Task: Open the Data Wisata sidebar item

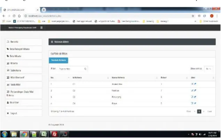Action: (x=24, y=56)
